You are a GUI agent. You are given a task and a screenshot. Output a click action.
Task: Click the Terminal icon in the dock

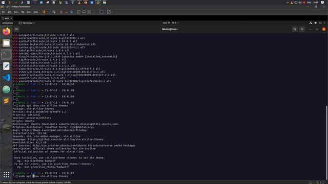point(6,55)
